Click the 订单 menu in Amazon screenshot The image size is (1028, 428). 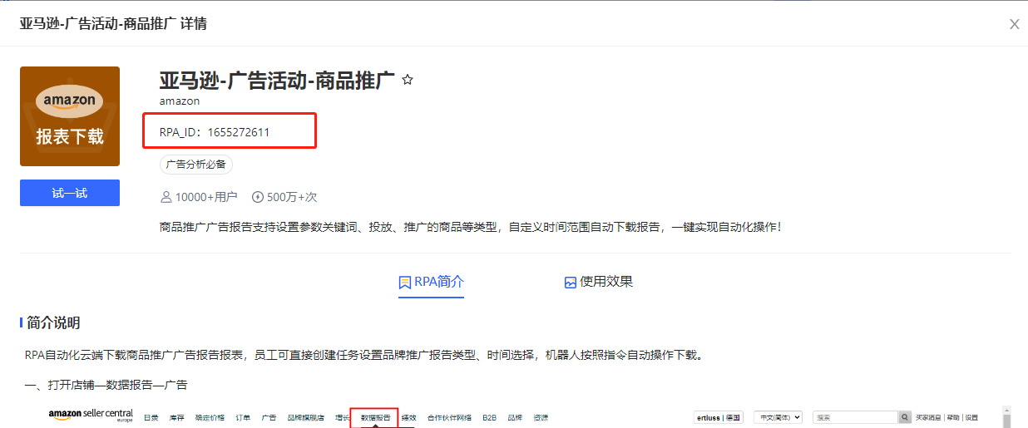[x=242, y=417]
